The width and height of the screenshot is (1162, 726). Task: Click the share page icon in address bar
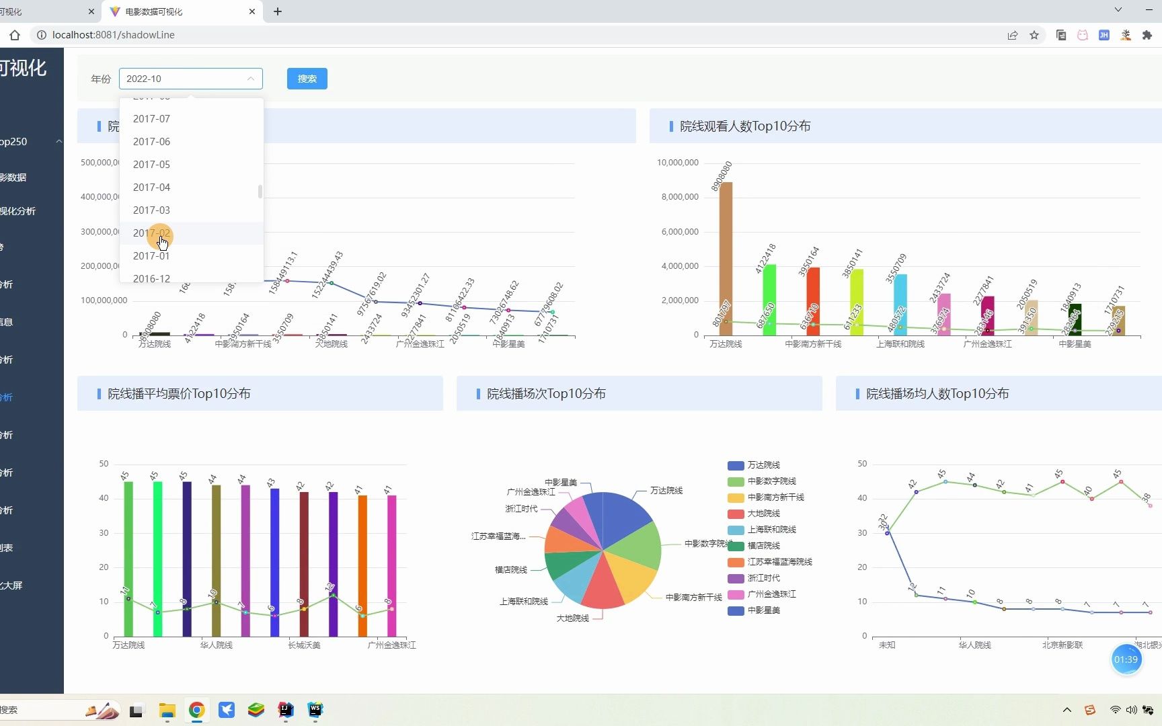point(1012,35)
